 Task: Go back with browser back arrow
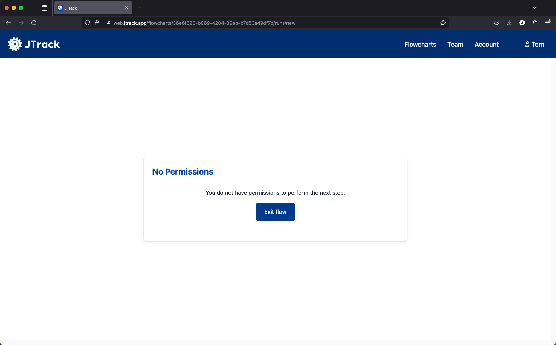pos(8,23)
